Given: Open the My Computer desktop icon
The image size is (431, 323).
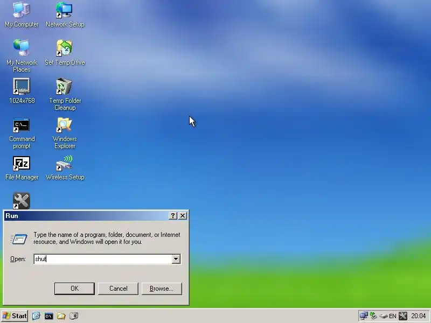Looking at the screenshot, I should click(x=22, y=15).
